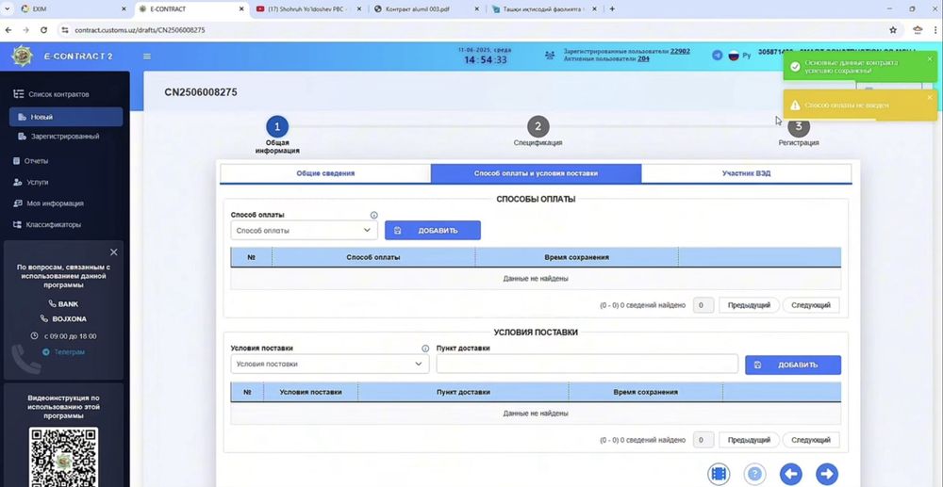Image resolution: width=943 pixels, height=487 pixels.
Task: Switch to Контракт alumil 003.pdf tab
Action: [426, 9]
